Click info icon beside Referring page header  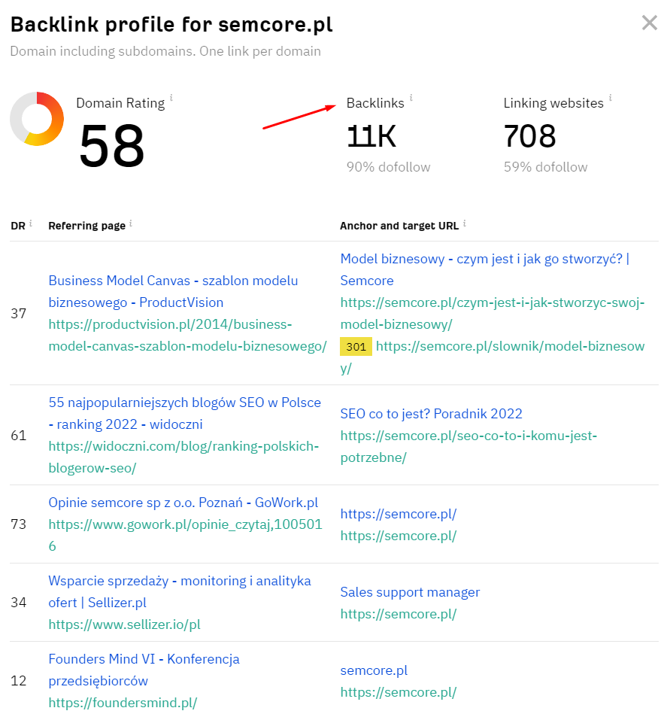tap(132, 223)
